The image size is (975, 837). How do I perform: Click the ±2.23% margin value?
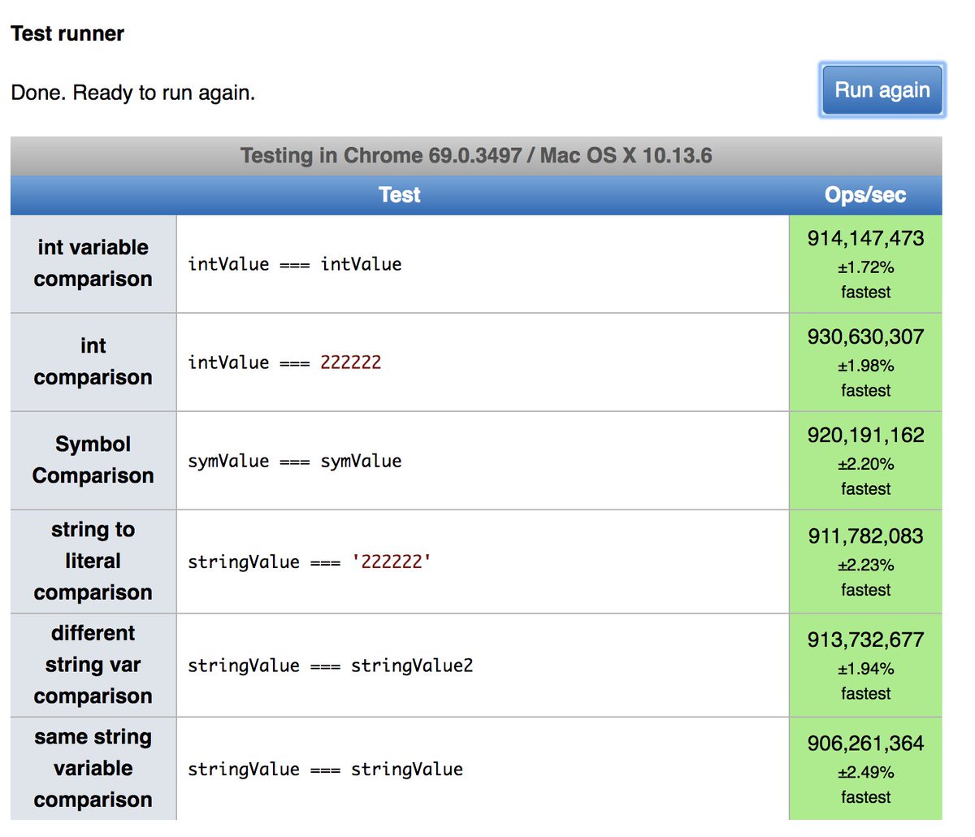tap(865, 565)
